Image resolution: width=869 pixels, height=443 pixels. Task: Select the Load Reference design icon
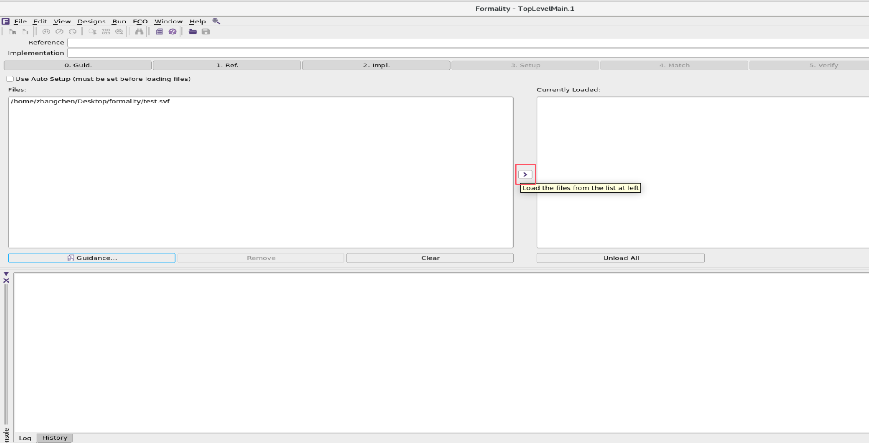click(x=13, y=32)
